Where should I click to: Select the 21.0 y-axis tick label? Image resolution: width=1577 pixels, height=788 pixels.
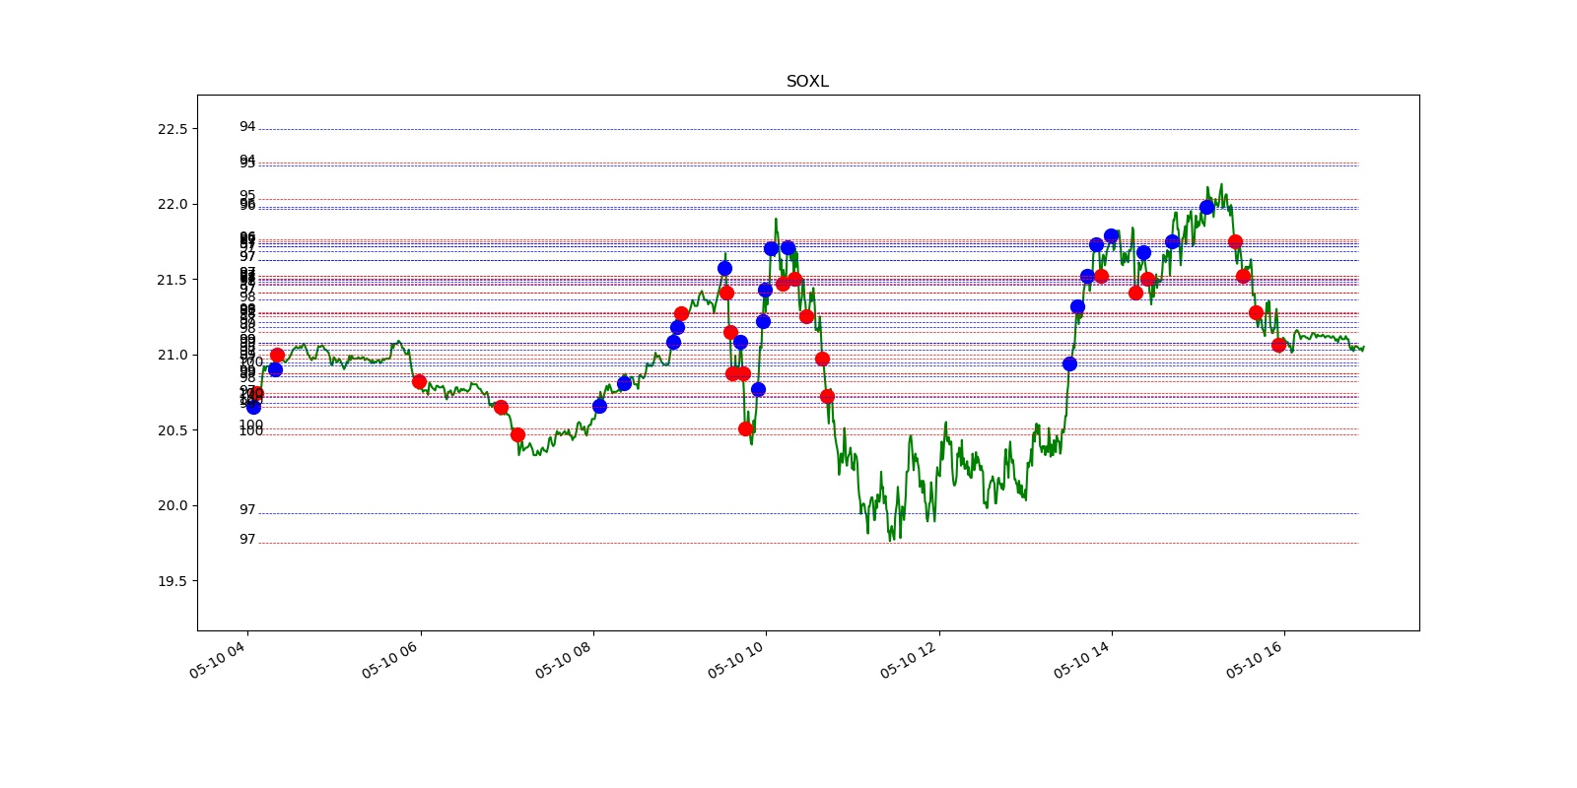coord(171,356)
